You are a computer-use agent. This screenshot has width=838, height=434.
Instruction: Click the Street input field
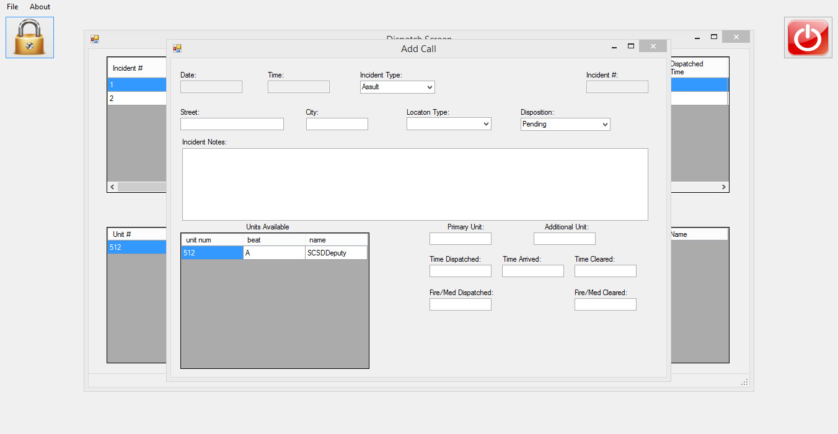point(232,124)
